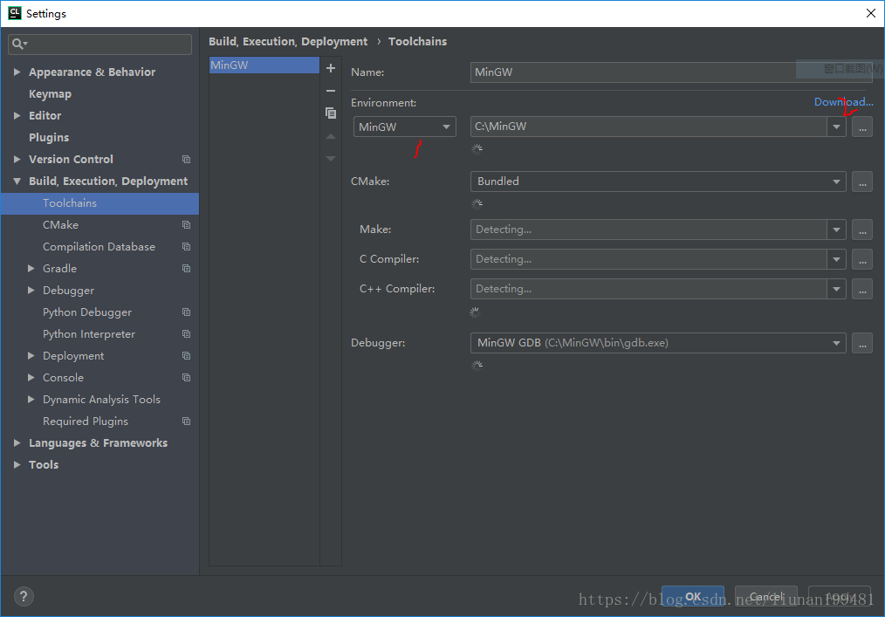Copy the selected toolchain
Screen dimensions: 885x617
[x=331, y=113]
